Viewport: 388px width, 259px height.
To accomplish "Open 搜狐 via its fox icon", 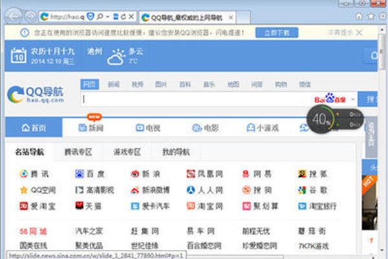I will click(x=302, y=174).
